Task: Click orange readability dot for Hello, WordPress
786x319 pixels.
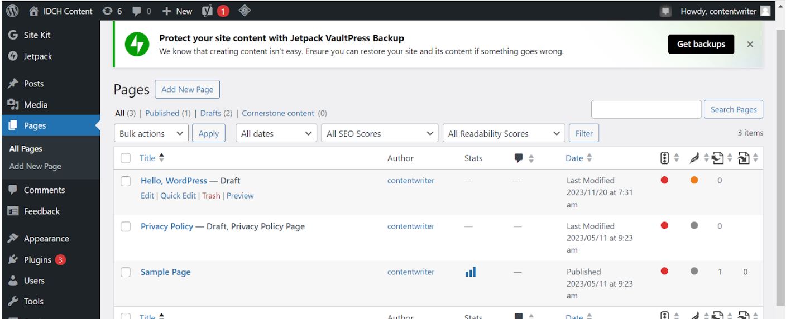Action: click(694, 180)
